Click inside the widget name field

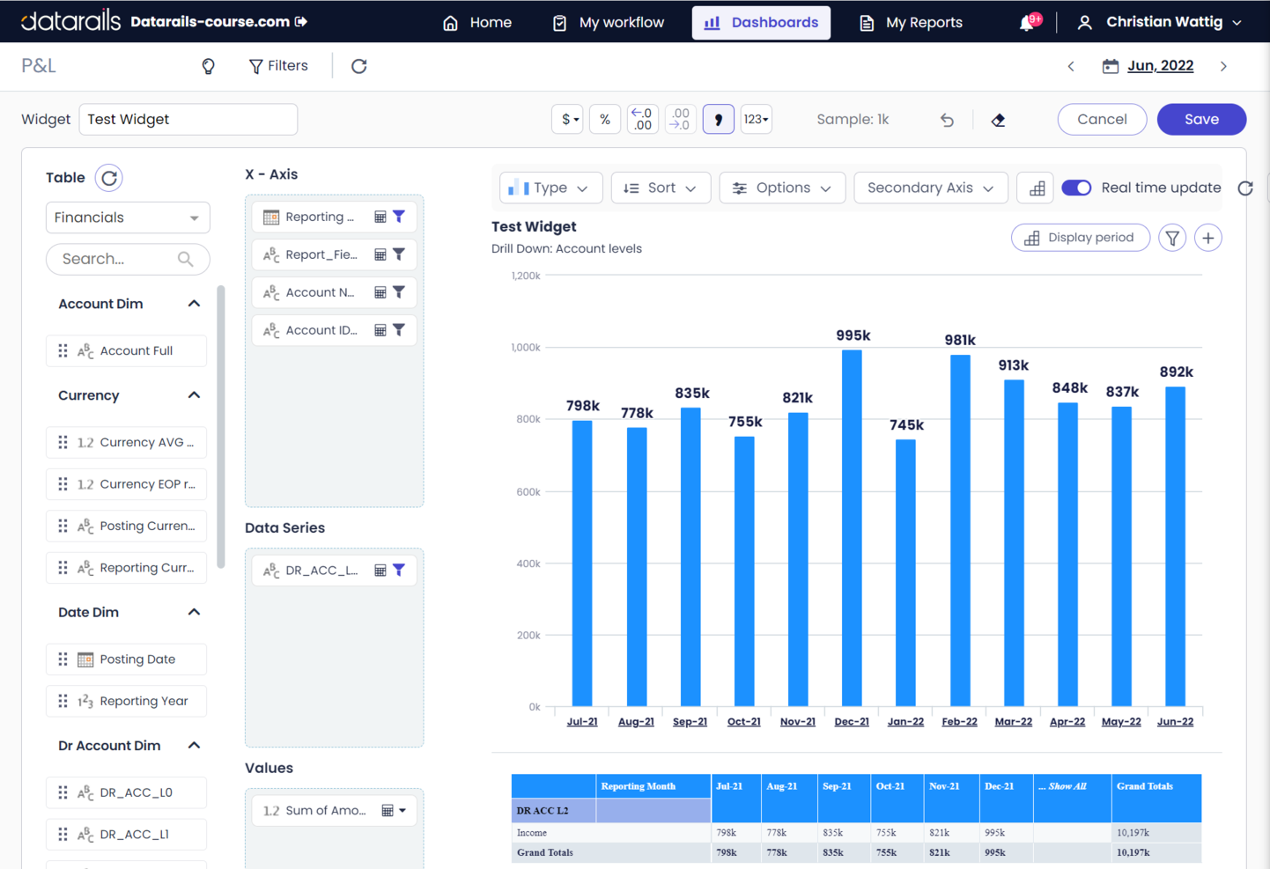pos(188,119)
